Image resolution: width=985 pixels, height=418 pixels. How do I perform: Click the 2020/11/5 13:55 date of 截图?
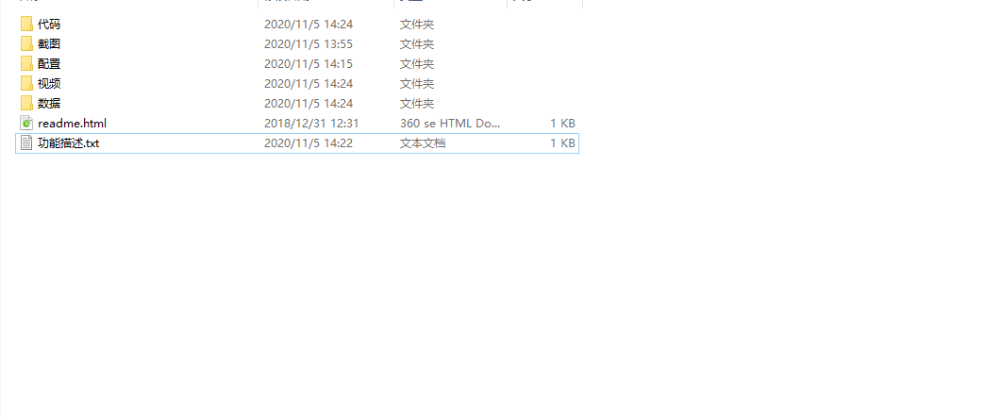point(309,44)
